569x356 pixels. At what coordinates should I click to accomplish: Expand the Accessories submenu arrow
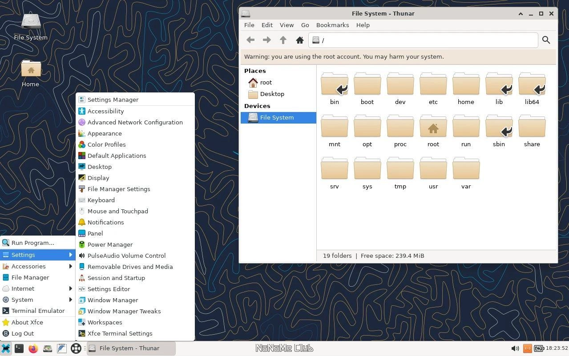click(x=71, y=266)
